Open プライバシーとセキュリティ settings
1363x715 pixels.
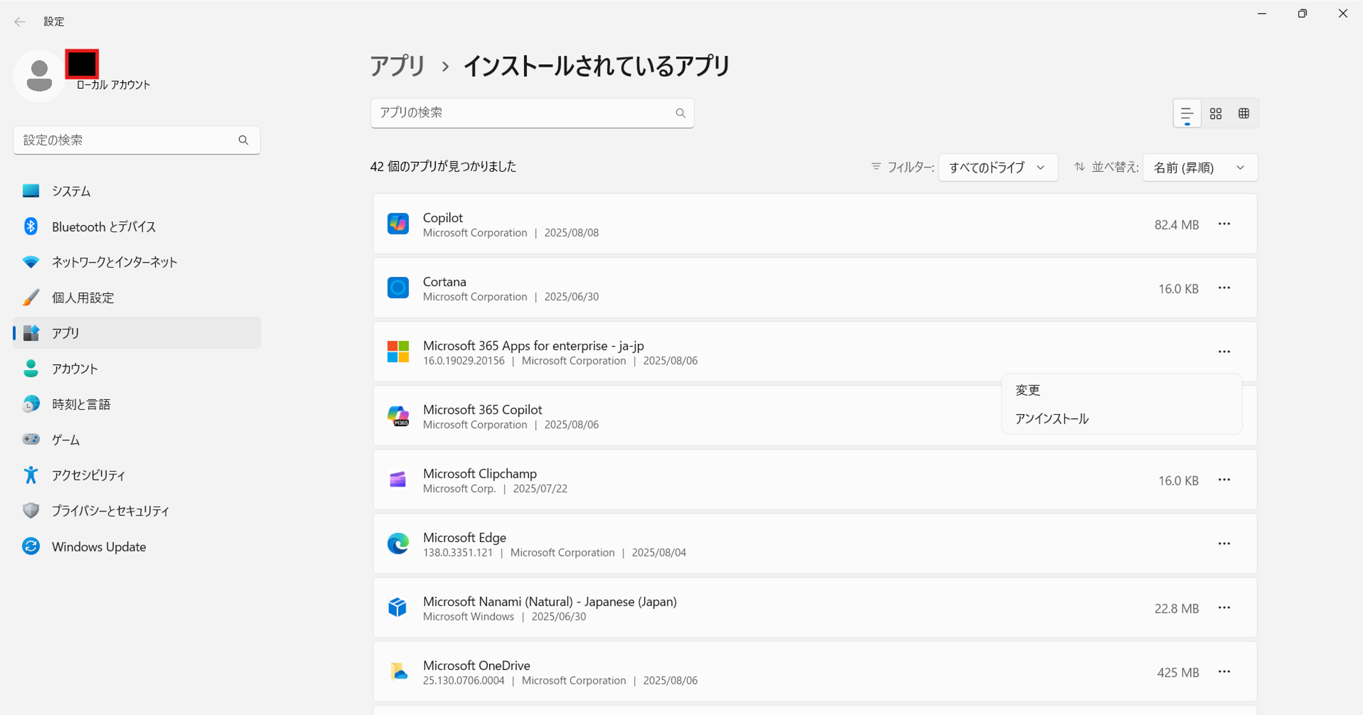tap(137, 510)
